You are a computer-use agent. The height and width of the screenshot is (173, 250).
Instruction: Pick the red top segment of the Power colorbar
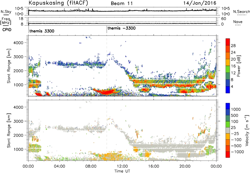click(x=228, y=42)
